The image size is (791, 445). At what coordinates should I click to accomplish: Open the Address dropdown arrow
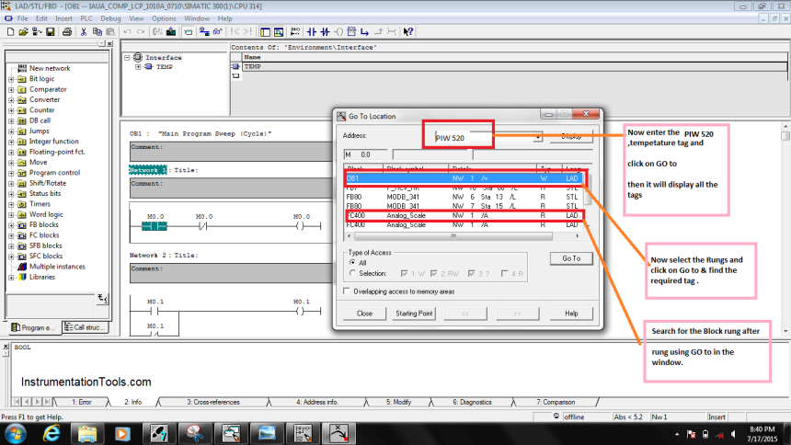pos(538,137)
